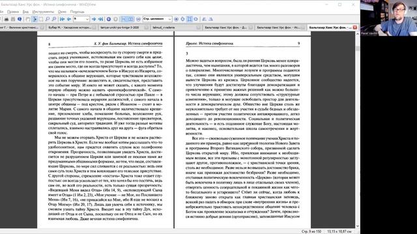Toggle continuous page layout
This screenshot has height=234, width=417.
pos(124,19)
